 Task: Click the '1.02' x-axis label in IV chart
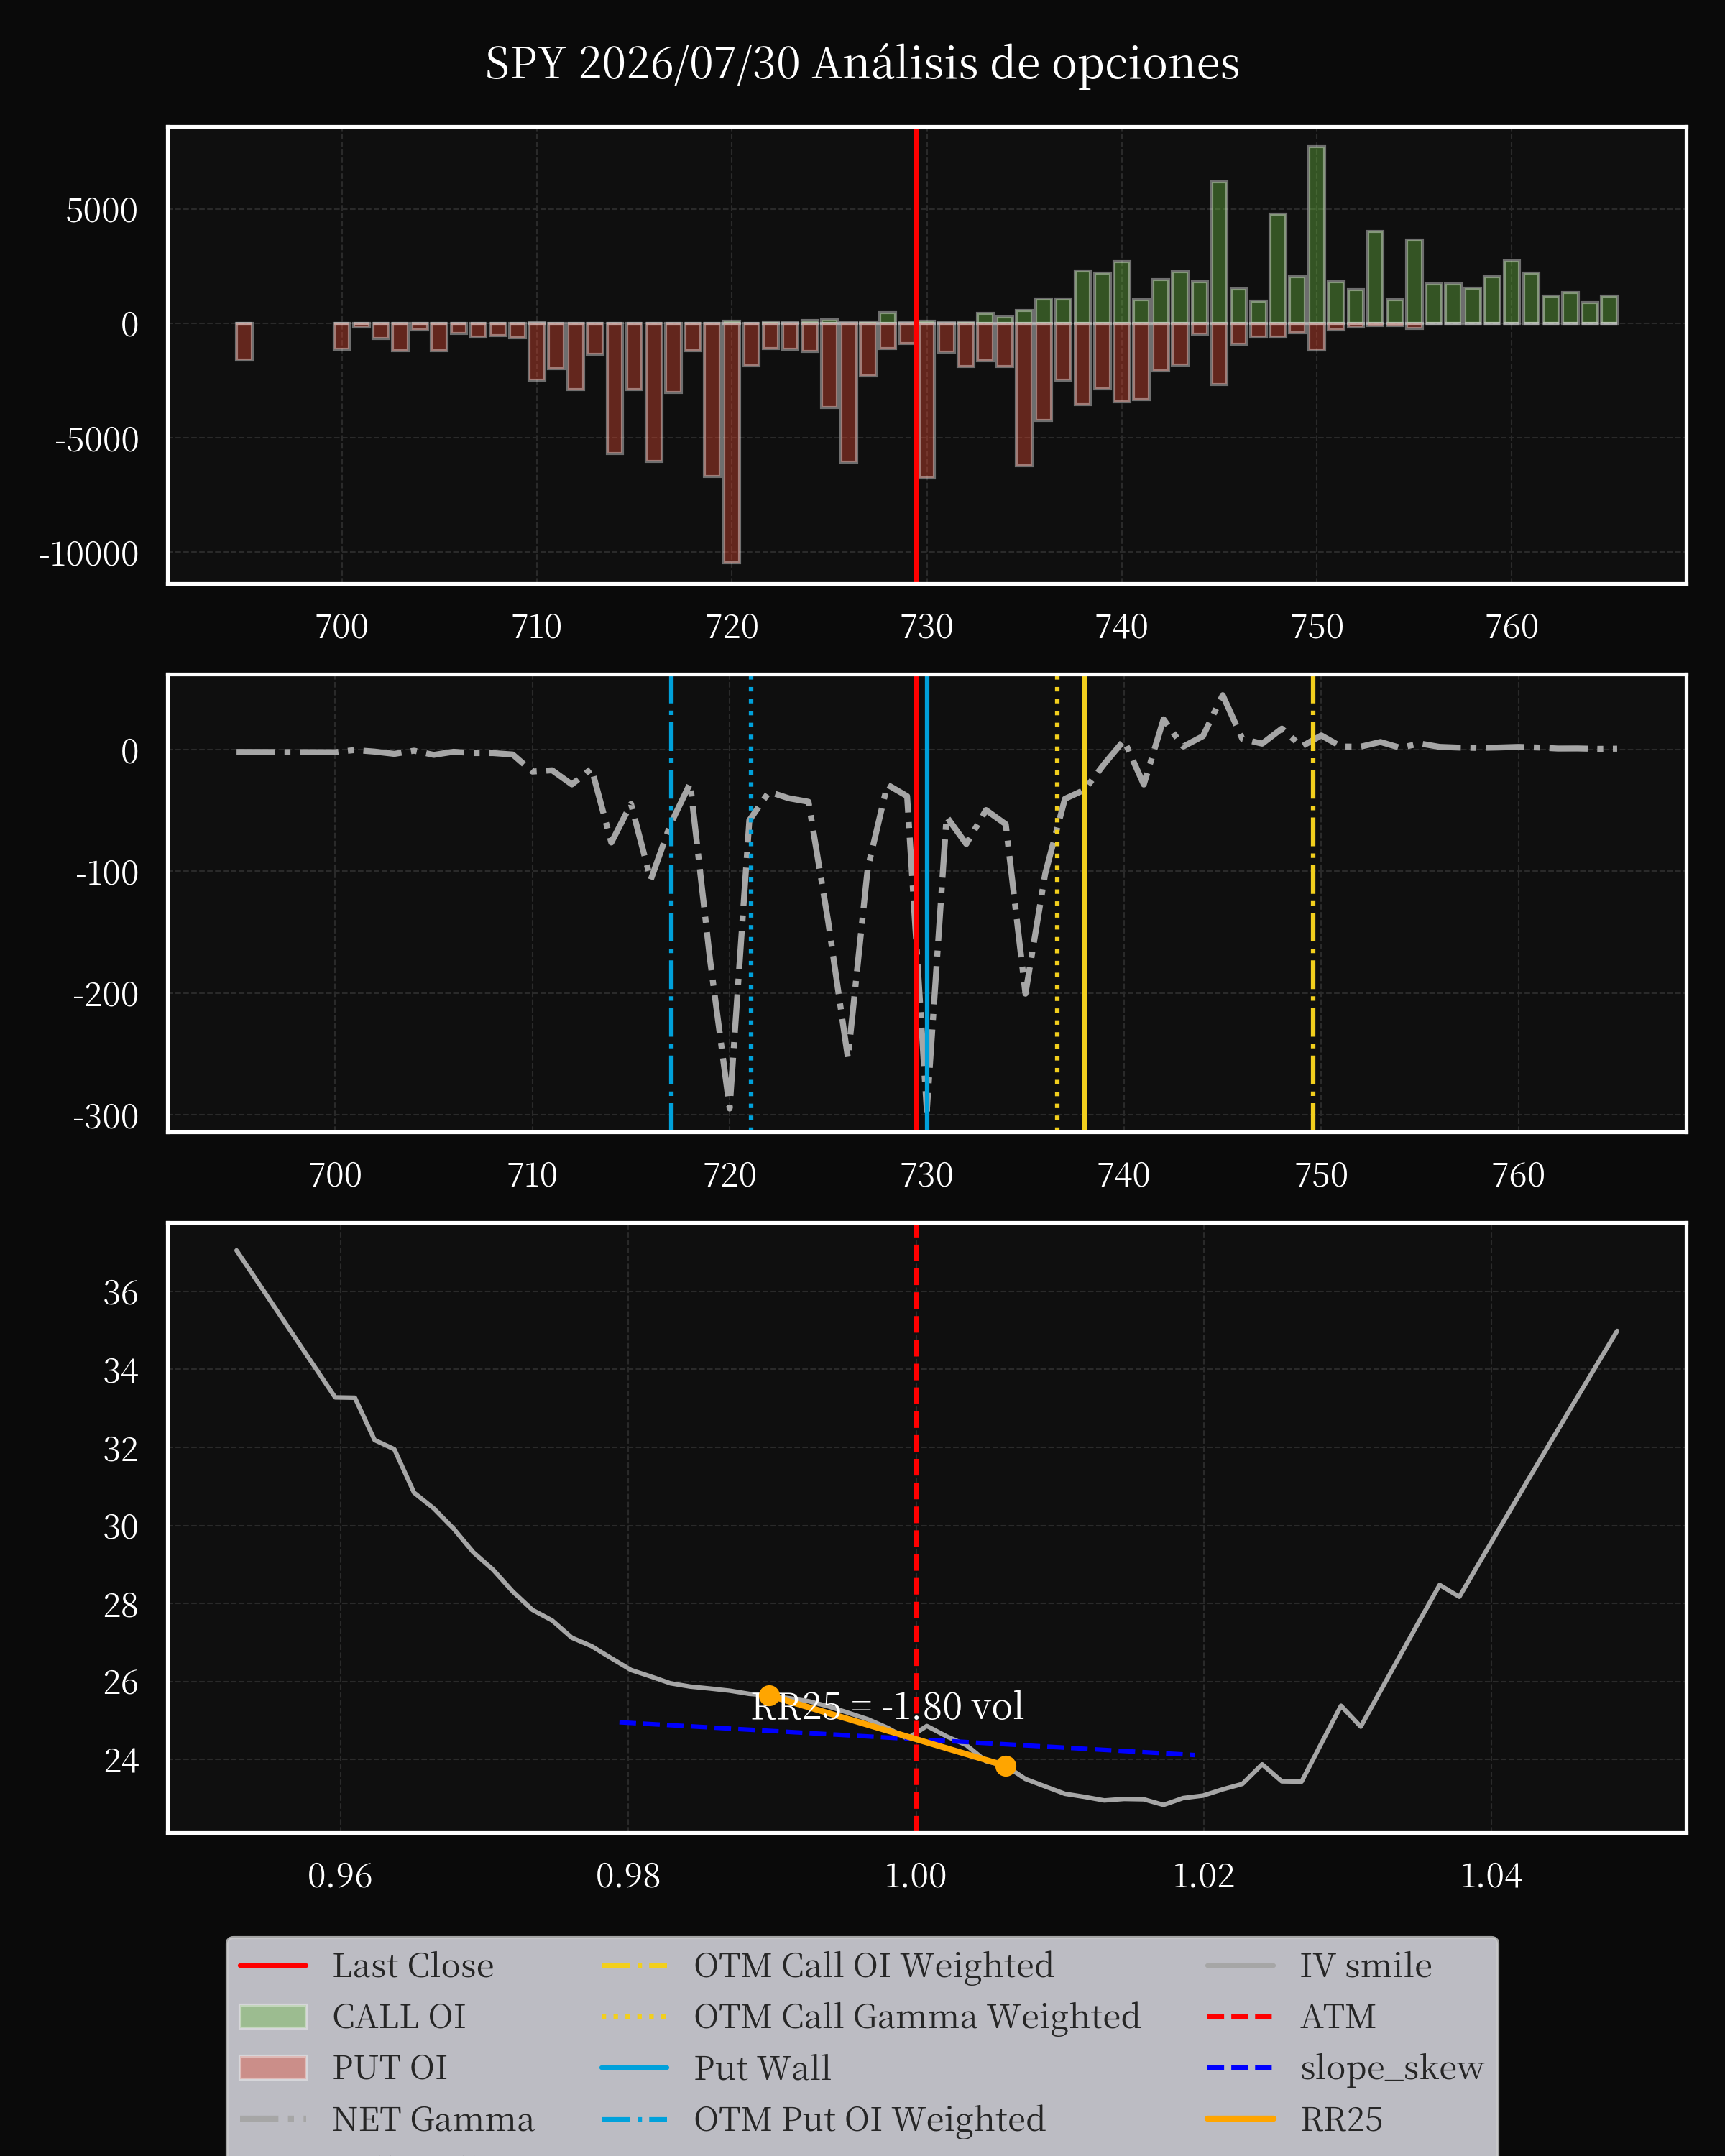click(1204, 1876)
